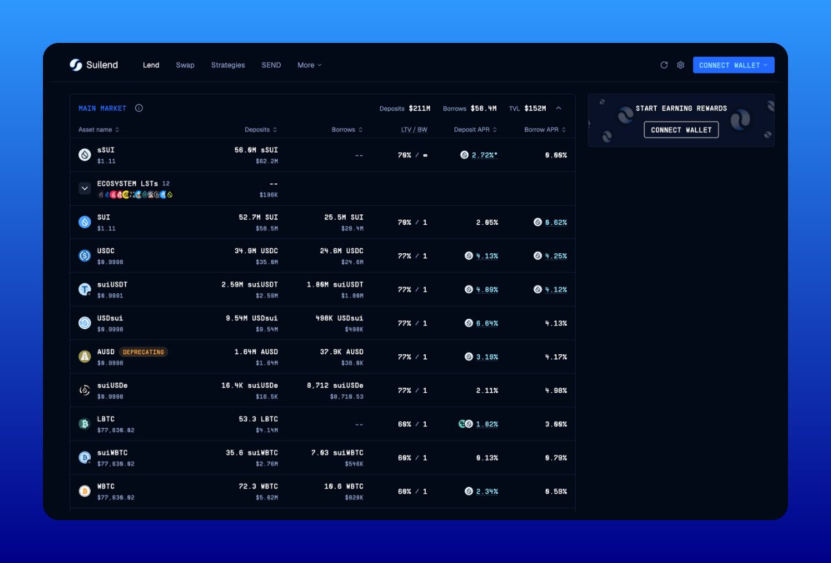Image resolution: width=831 pixels, height=563 pixels.
Task: Select the USDsui token icon
Action: 84,323
